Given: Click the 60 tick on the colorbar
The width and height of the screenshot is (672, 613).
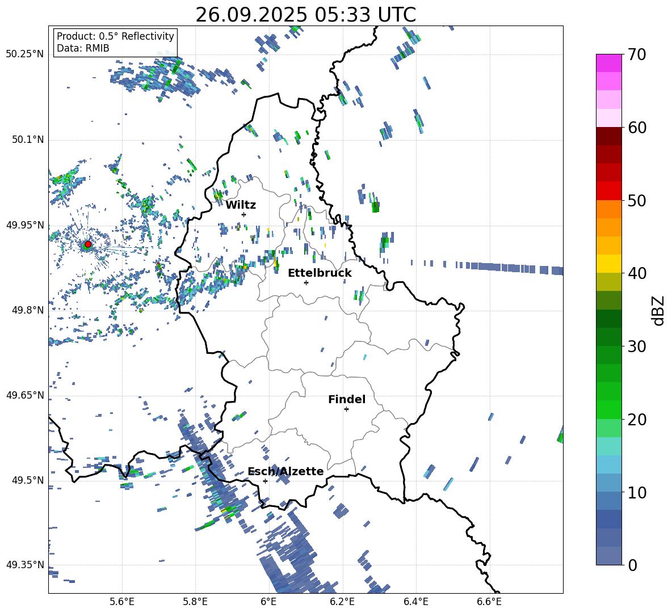Looking at the screenshot, I should pyautogui.click(x=637, y=128).
